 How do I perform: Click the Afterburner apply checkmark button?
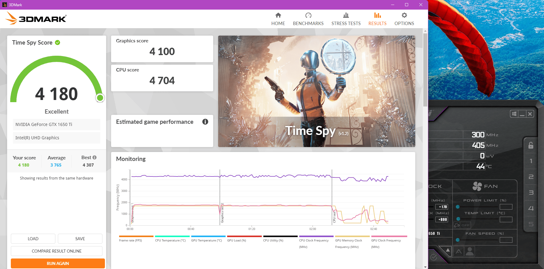click(x=434, y=257)
